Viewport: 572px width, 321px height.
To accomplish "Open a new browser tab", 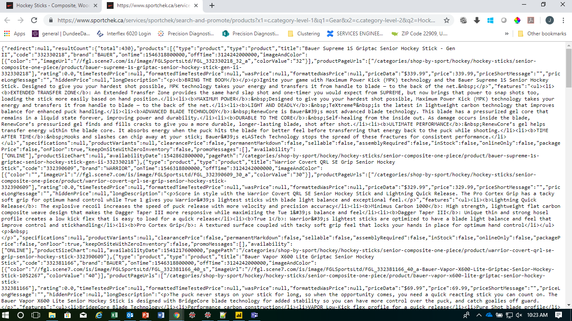I will pyautogui.click(x=212, y=5).
